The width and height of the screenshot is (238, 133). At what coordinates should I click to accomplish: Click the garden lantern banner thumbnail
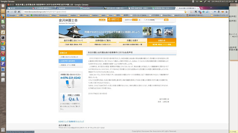147,31
